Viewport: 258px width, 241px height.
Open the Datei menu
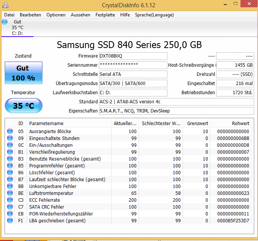10,15
